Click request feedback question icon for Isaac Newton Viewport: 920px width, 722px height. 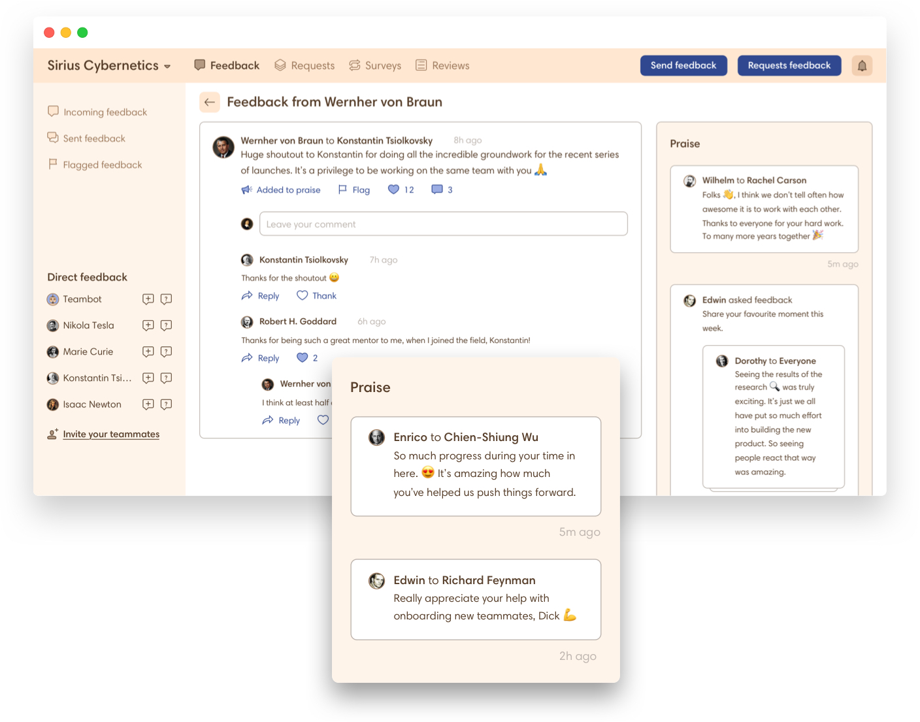(167, 404)
